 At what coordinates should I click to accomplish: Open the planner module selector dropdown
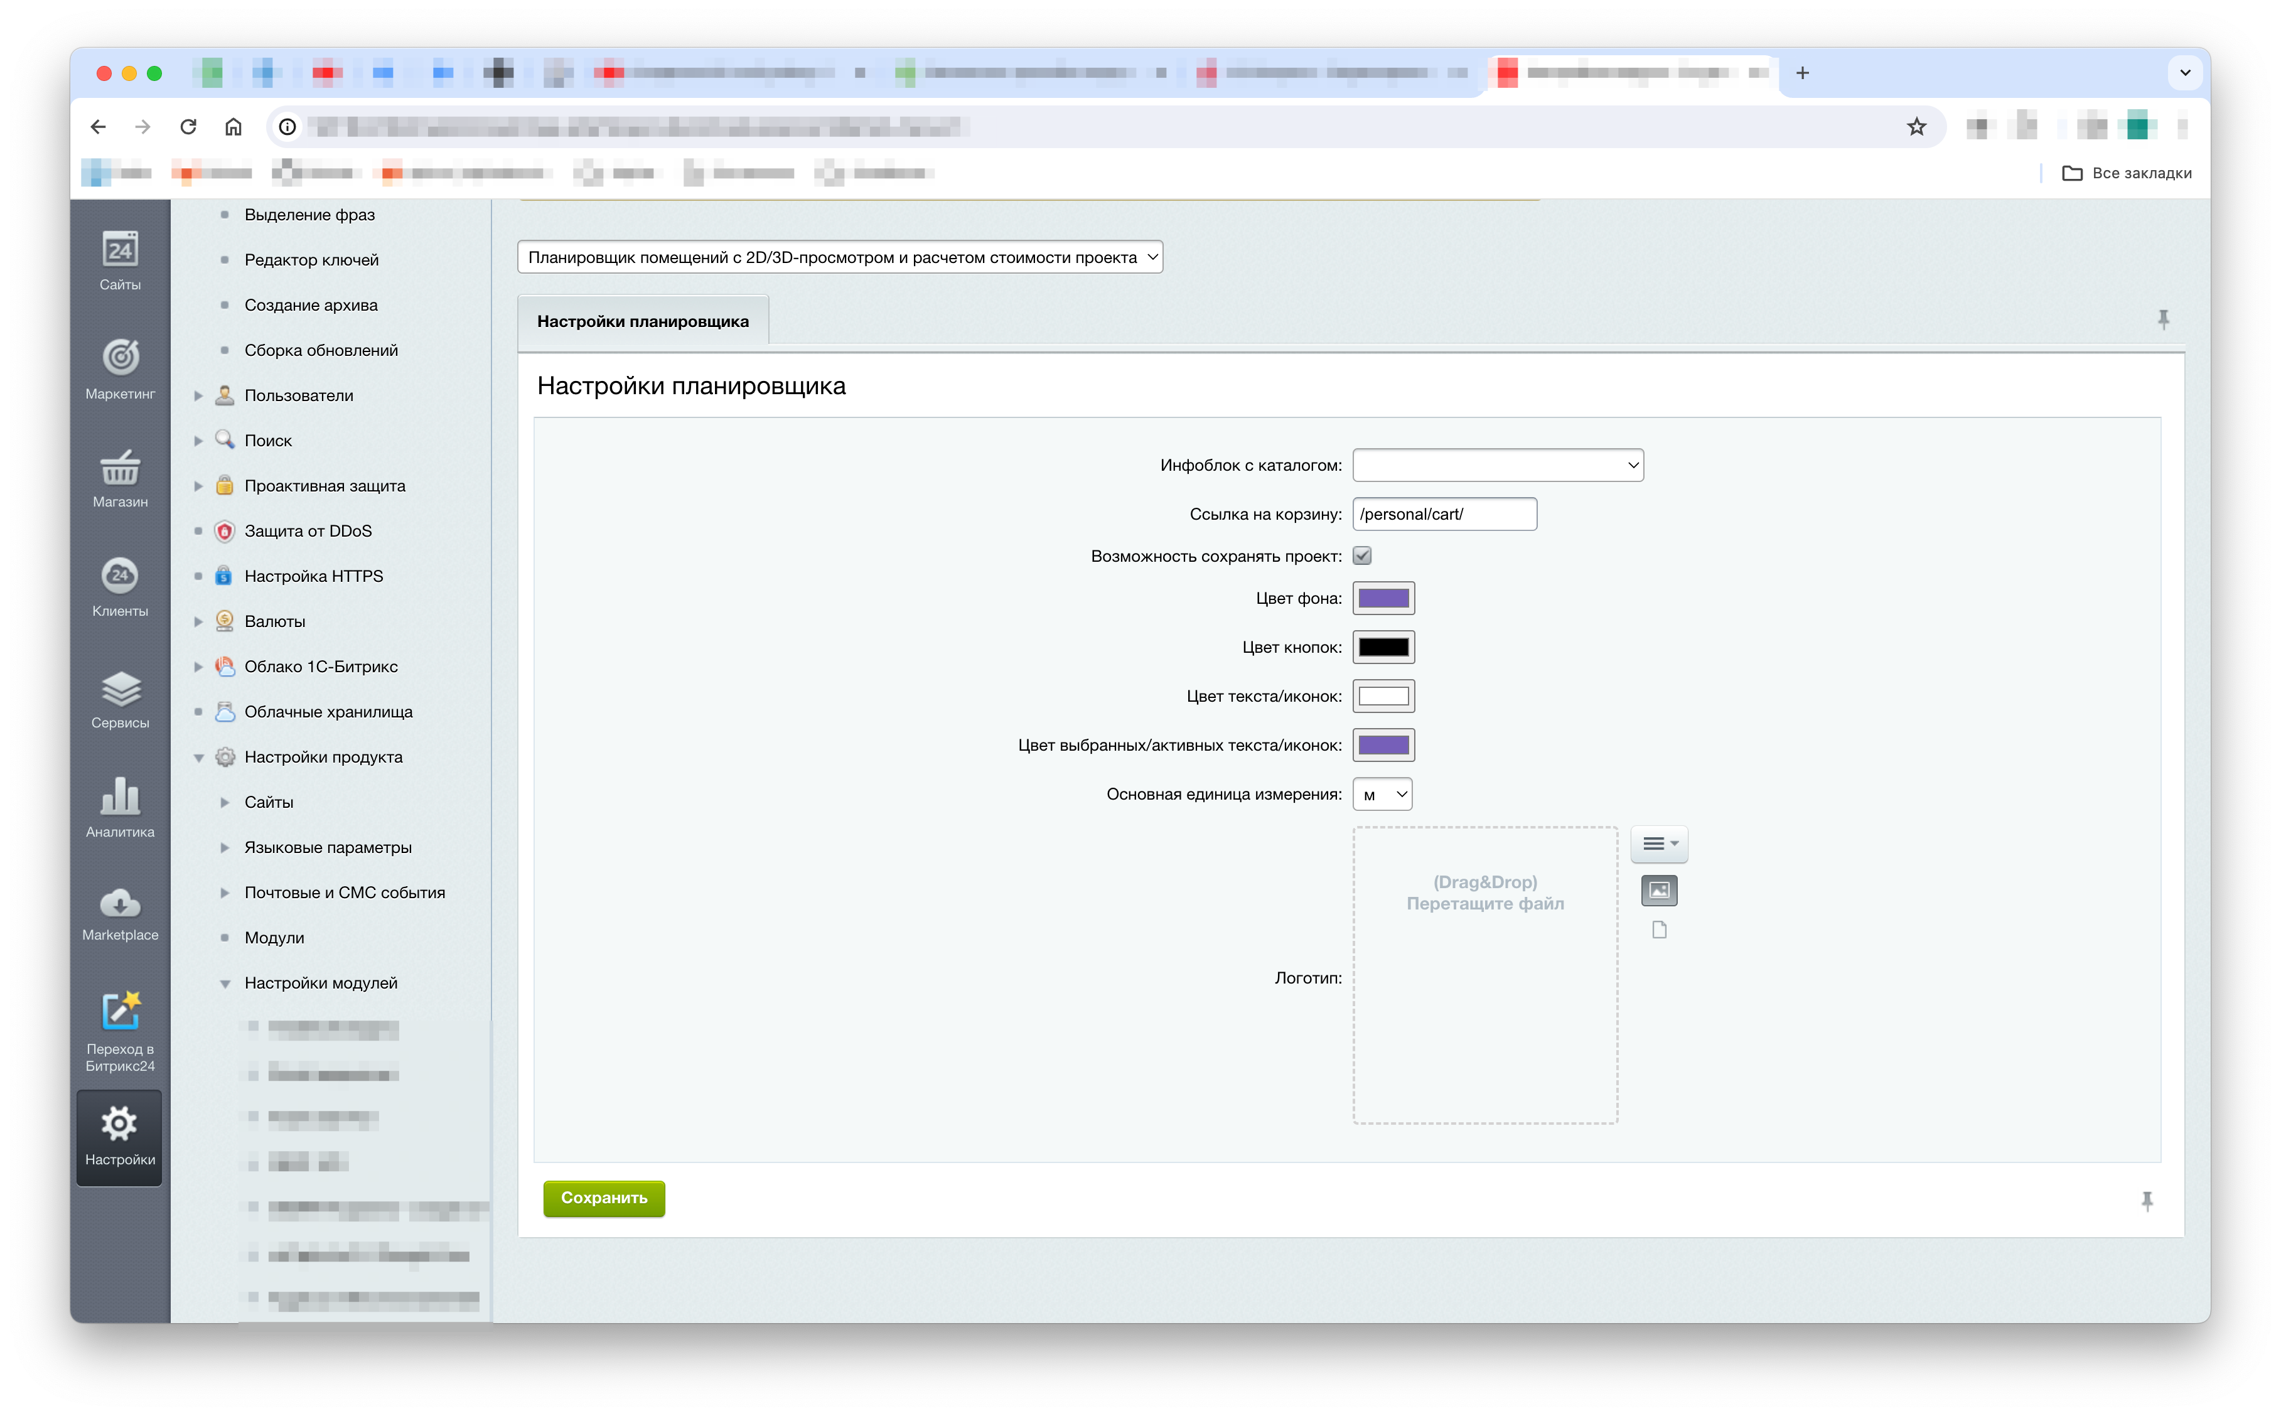pos(839,257)
